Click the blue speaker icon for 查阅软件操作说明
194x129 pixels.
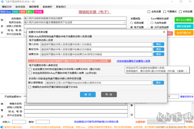pos(2,127)
